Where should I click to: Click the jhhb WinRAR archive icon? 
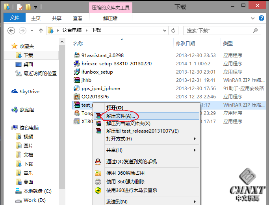[77, 80]
